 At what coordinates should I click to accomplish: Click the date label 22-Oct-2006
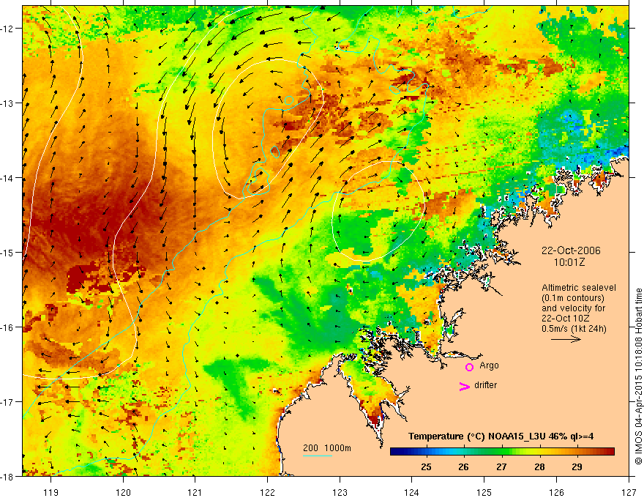(x=571, y=250)
